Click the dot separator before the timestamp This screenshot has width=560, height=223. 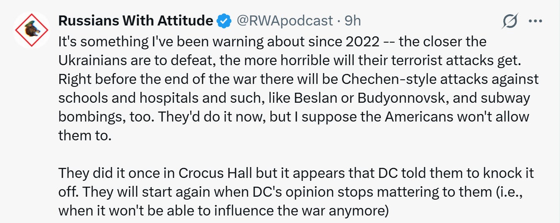tap(339, 20)
